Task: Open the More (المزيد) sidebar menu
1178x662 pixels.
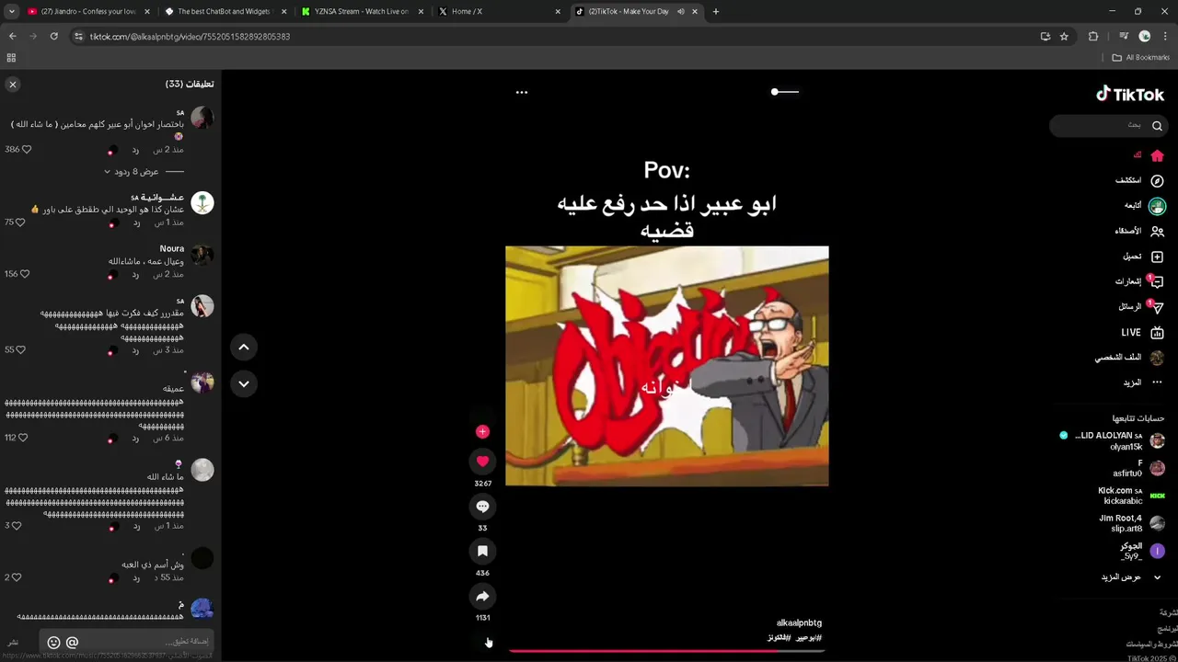Action: pyautogui.click(x=1143, y=382)
